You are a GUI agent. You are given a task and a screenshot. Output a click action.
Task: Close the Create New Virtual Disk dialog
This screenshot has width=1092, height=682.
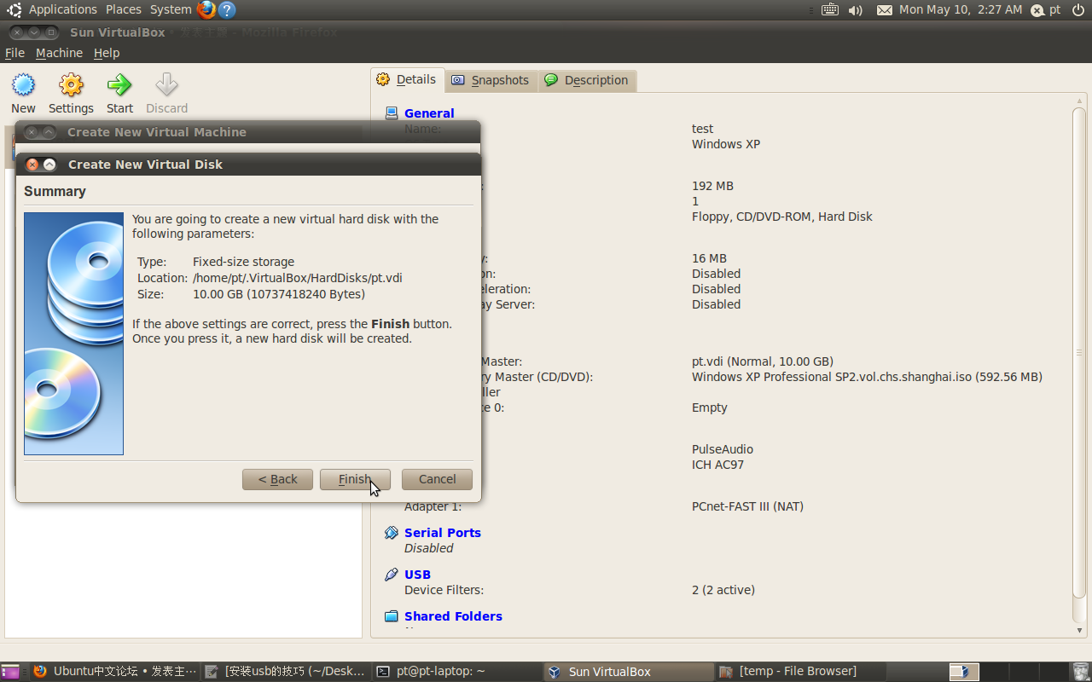[x=32, y=165]
